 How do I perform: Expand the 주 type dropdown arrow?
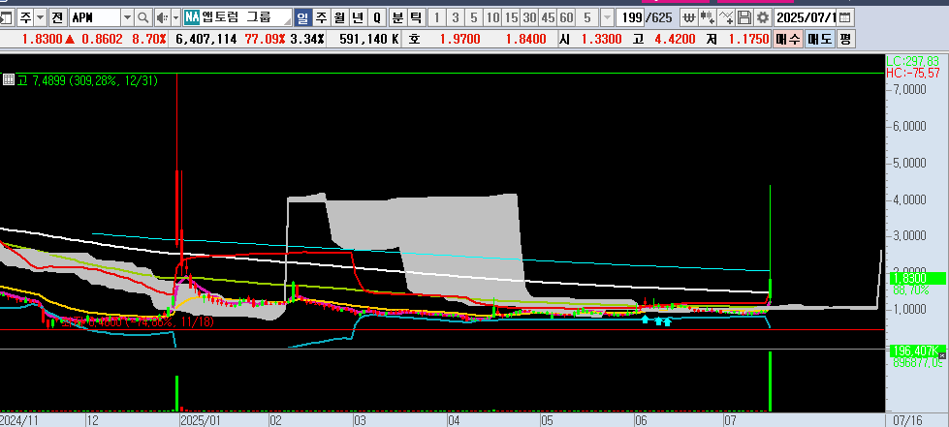pyautogui.click(x=41, y=17)
